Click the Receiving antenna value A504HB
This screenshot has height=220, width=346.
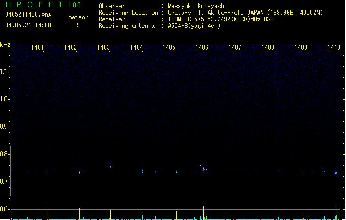point(178,26)
